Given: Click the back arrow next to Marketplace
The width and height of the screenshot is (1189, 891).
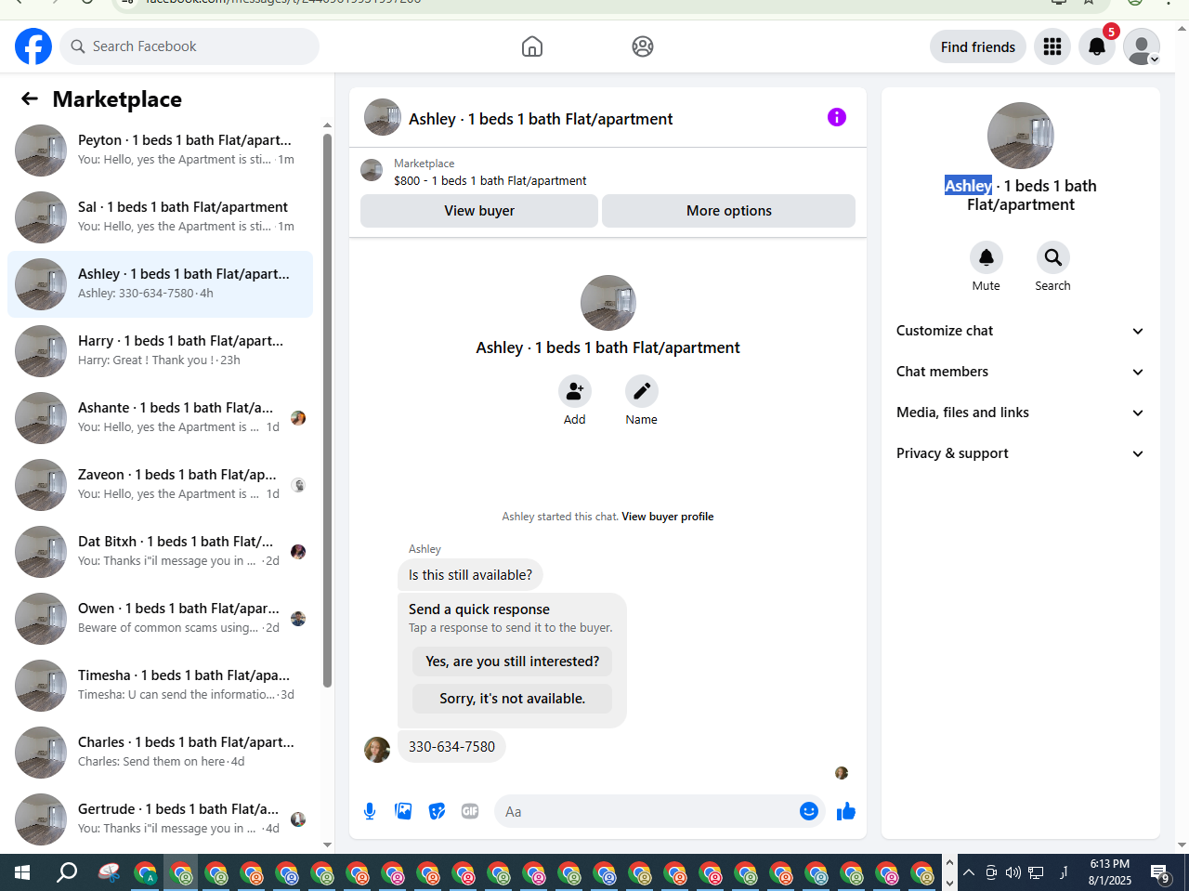Looking at the screenshot, I should pyautogui.click(x=30, y=98).
